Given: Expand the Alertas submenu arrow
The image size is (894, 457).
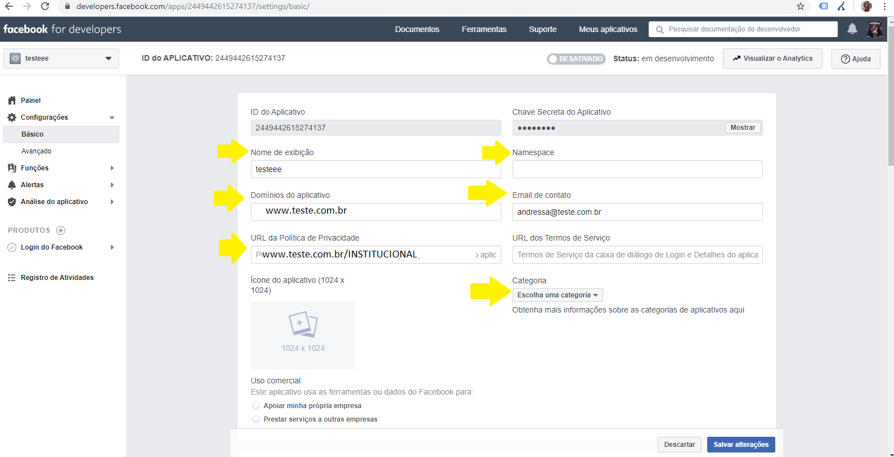Looking at the screenshot, I should 112,185.
